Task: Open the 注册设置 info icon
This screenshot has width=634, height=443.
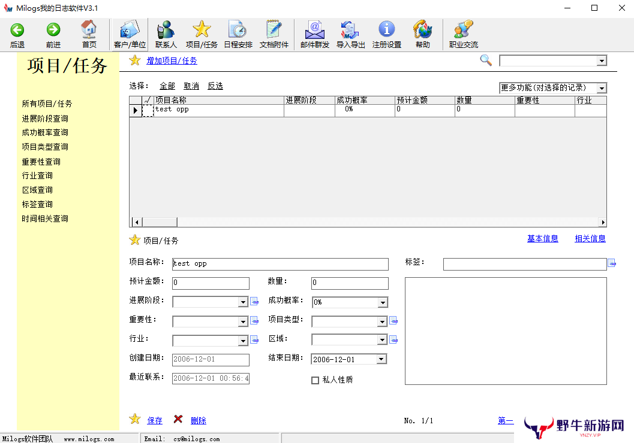Action: pos(386,29)
